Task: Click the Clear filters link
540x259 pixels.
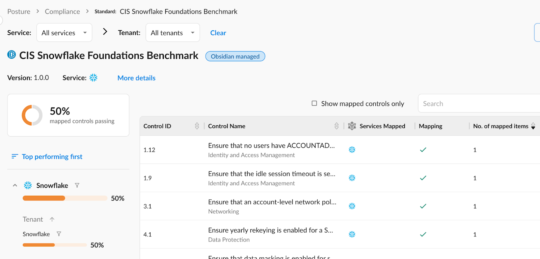Action: pyautogui.click(x=218, y=33)
